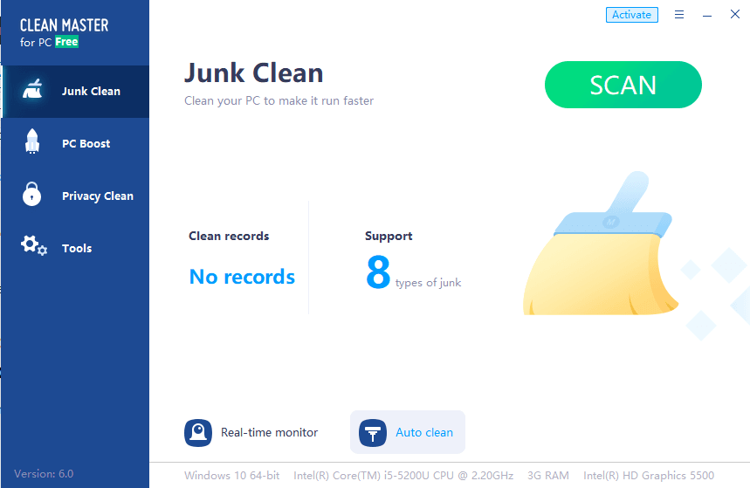Switch to the PC Boost tab label
Viewport: 750px width, 488px height.
click(x=86, y=144)
